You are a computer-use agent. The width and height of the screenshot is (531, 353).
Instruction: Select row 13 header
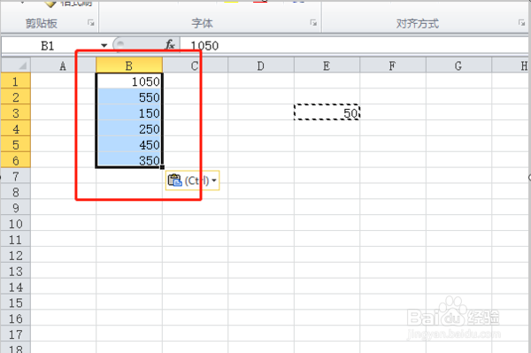16,271
